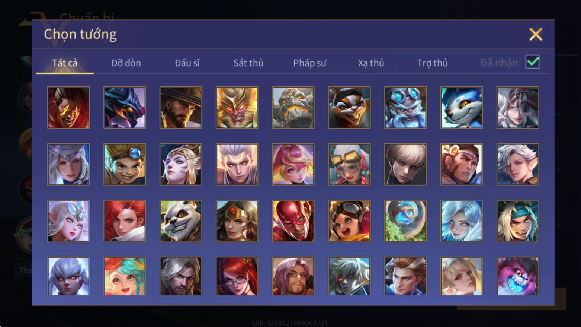Close the Chọn tướng dialog
Image resolution: width=581 pixels, height=327 pixels.
[536, 34]
